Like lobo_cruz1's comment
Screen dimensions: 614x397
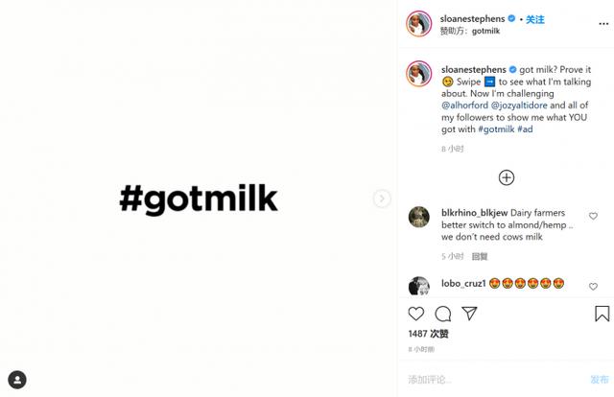pos(594,286)
